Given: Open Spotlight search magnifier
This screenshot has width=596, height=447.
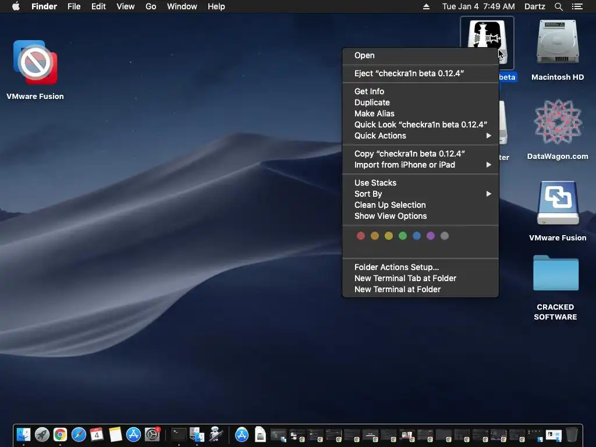Looking at the screenshot, I should coord(558,6).
